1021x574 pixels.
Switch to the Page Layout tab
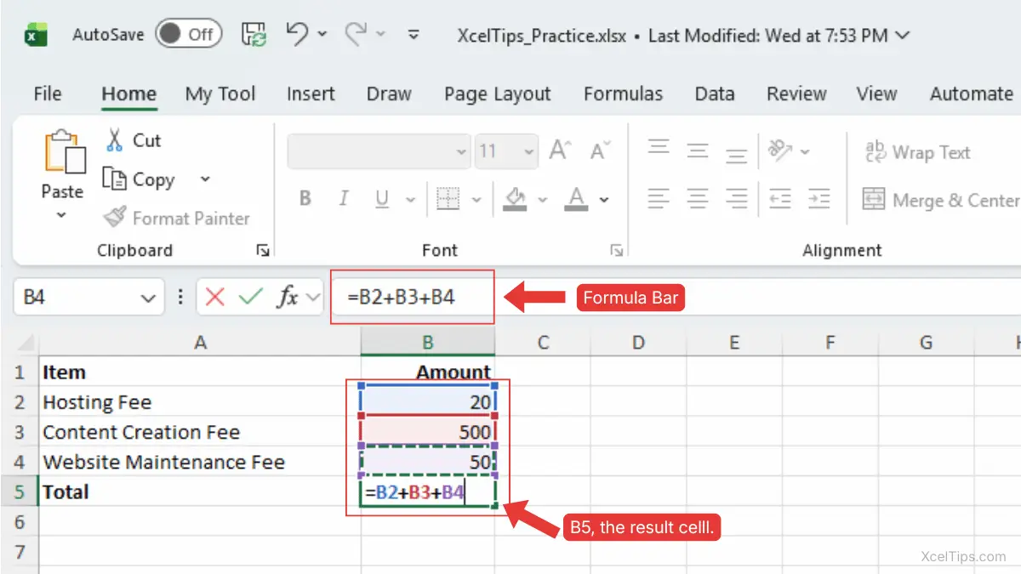497,94
